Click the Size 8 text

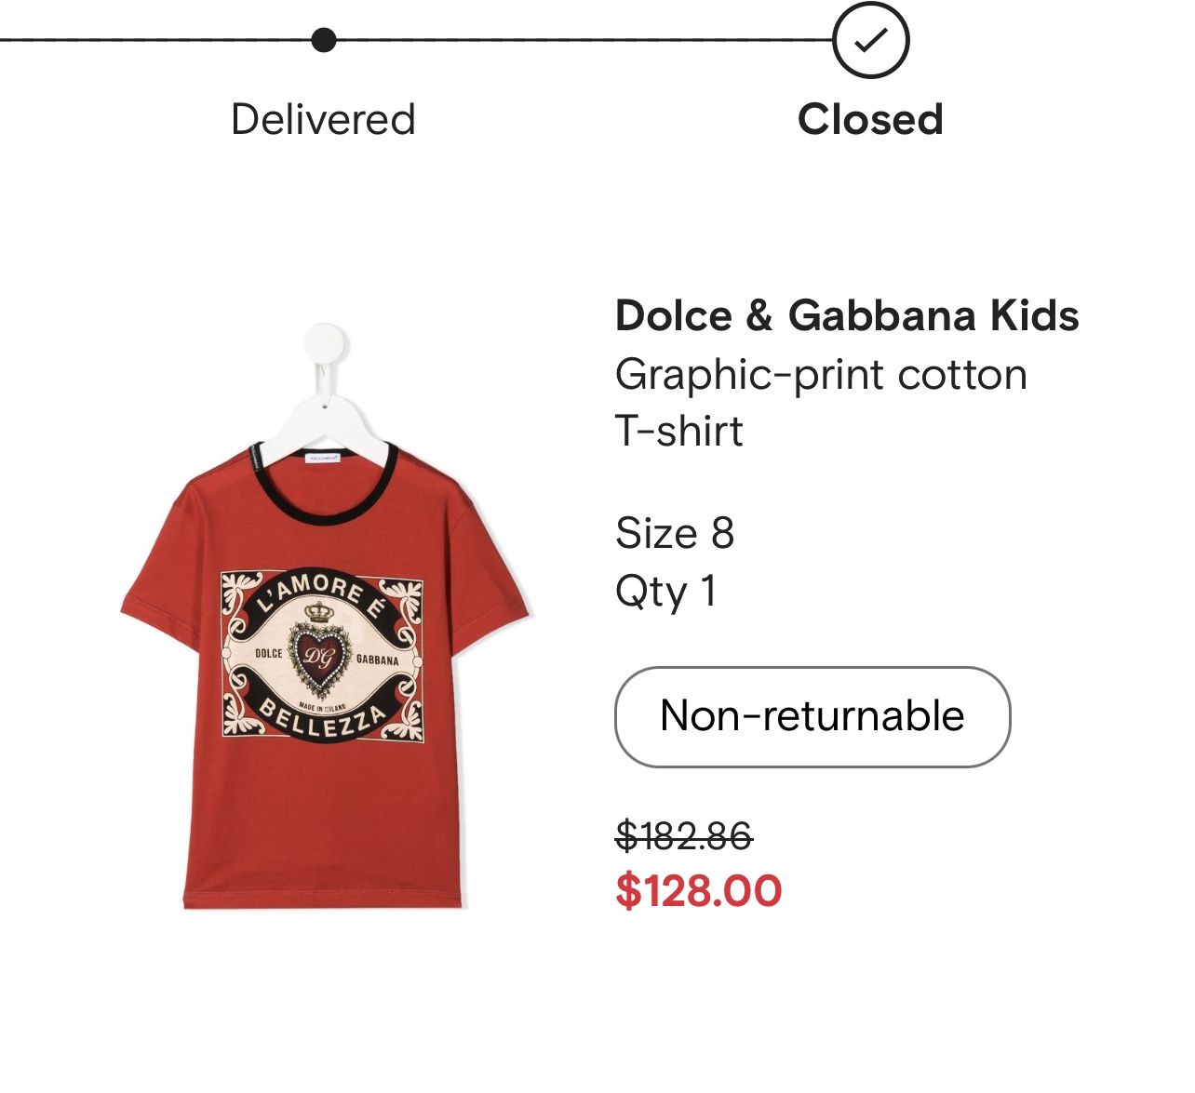pyautogui.click(x=675, y=534)
